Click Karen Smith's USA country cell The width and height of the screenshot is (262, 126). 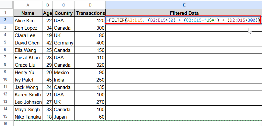click(x=64, y=94)
